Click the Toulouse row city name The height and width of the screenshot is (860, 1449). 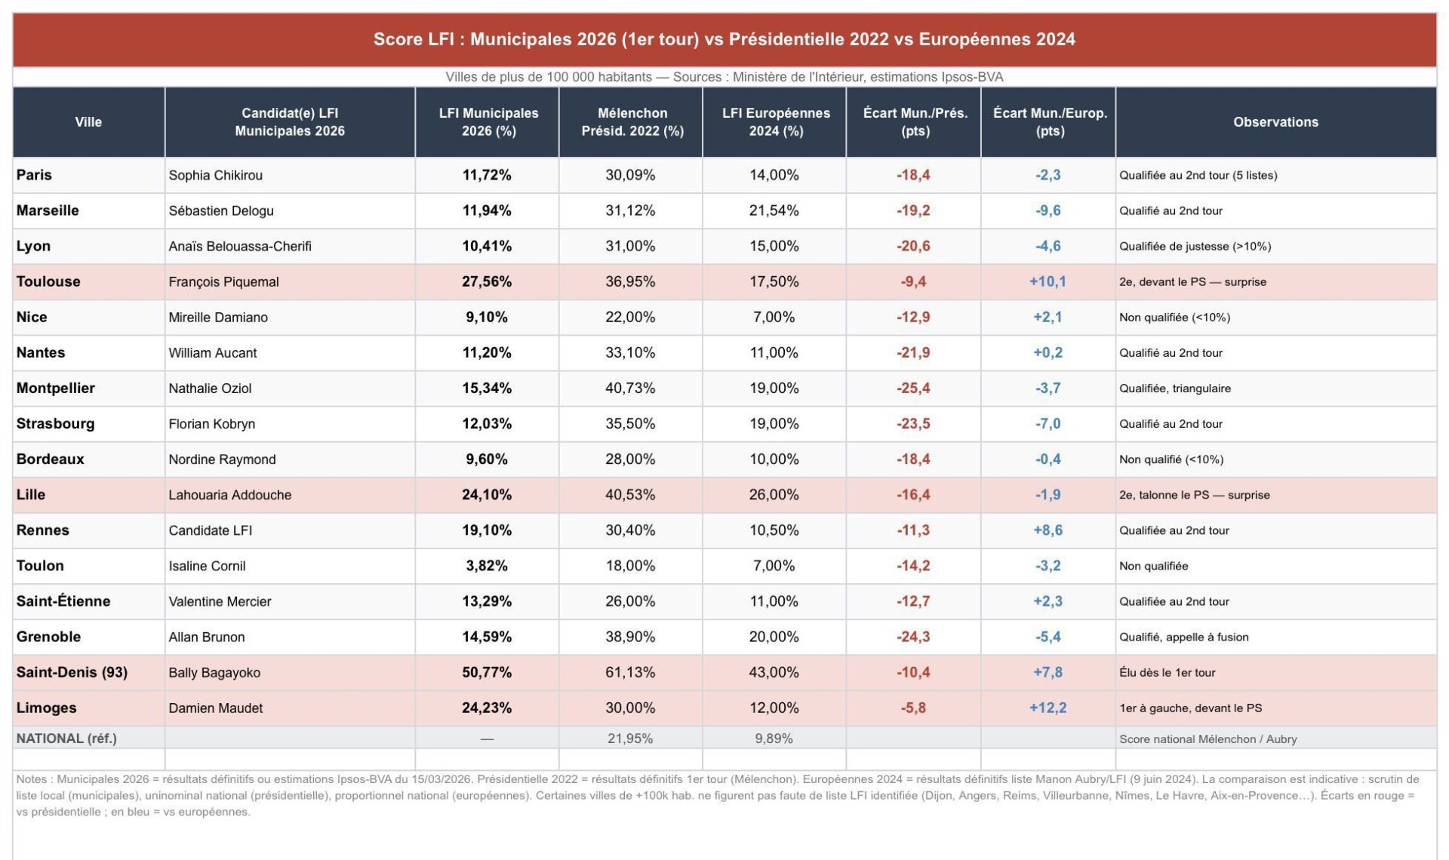pyautogui.click(x=48, y=281)
